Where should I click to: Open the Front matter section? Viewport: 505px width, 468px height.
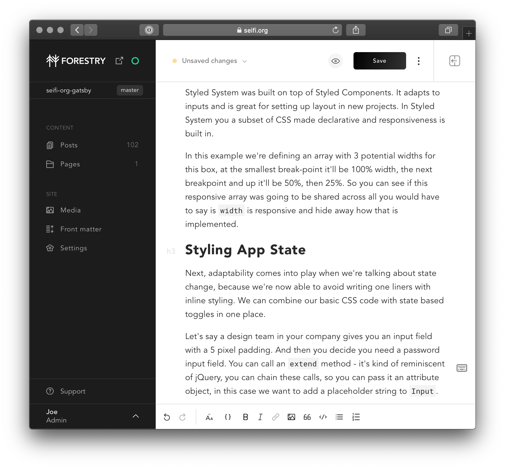(81, 229)
